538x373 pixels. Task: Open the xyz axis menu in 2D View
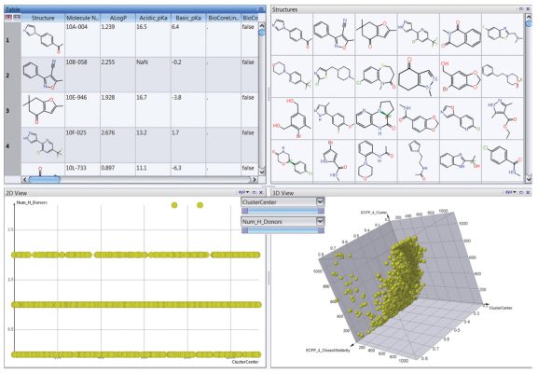click(x=243, y=192)
